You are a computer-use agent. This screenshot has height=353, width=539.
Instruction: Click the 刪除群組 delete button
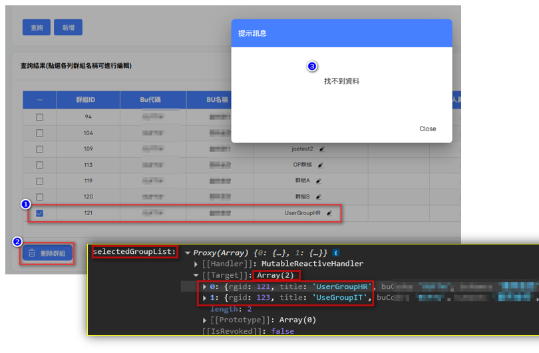tap(47, 253)
